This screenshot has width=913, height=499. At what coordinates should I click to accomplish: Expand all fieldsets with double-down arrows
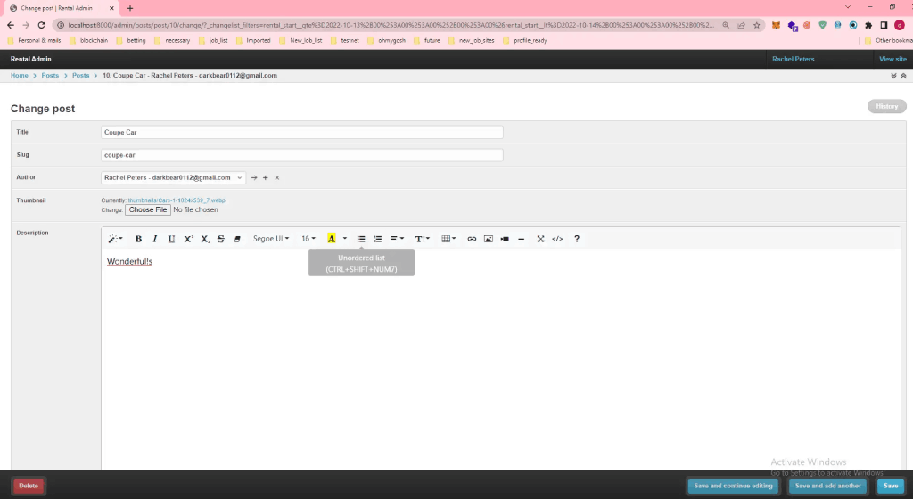coord(893,76)
